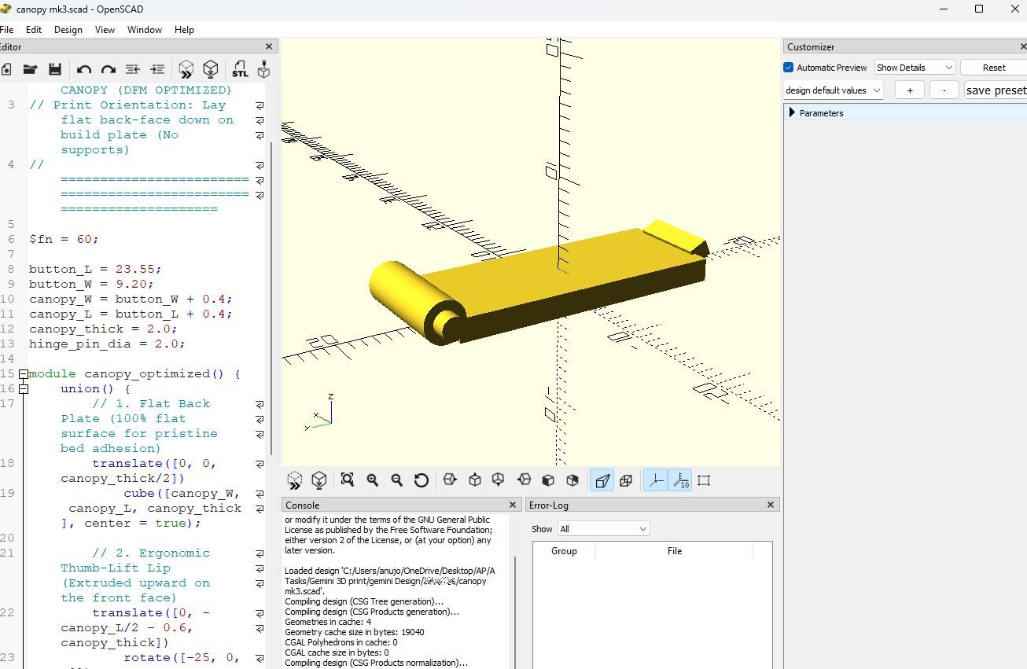1027x669 pixels.
Task: Expand the Parameters section
Action: click(x=792, y=113)
